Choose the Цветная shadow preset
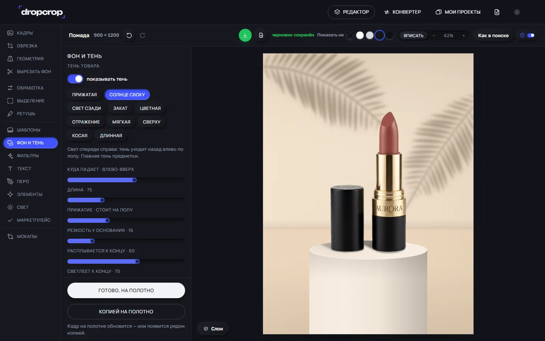 150,108
